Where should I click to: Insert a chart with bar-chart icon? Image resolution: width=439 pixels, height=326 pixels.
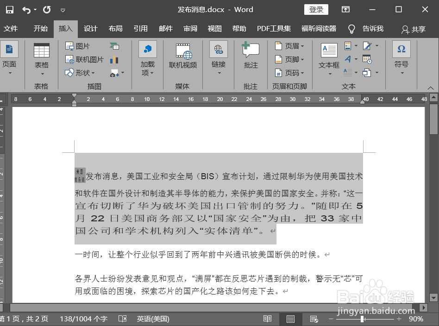tap(114, 59)
